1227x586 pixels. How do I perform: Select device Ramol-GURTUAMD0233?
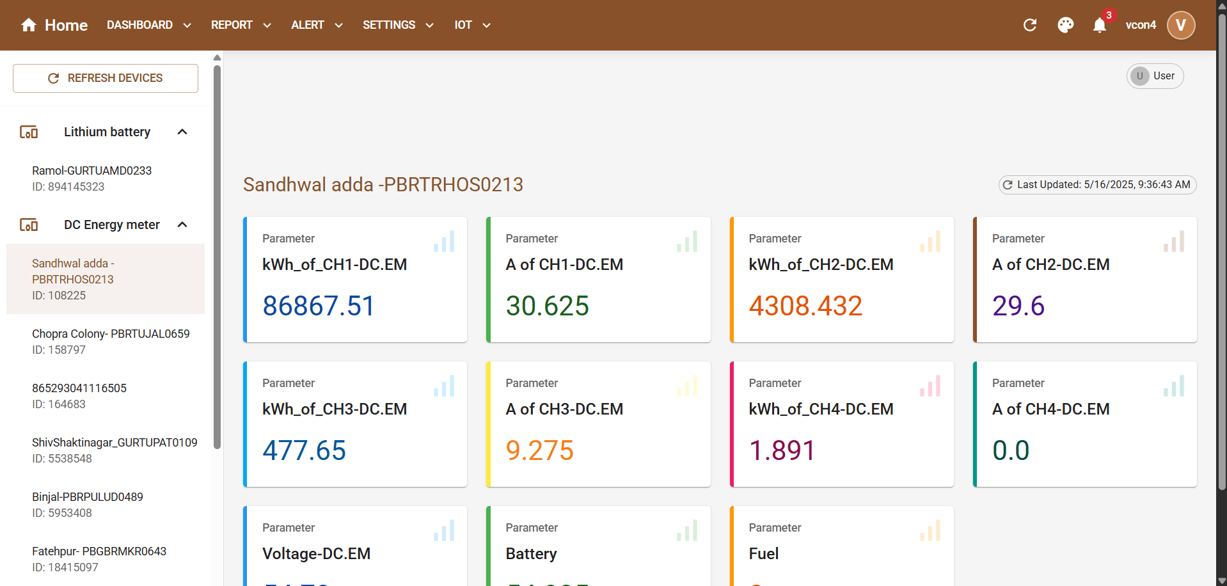coord(106,178)
